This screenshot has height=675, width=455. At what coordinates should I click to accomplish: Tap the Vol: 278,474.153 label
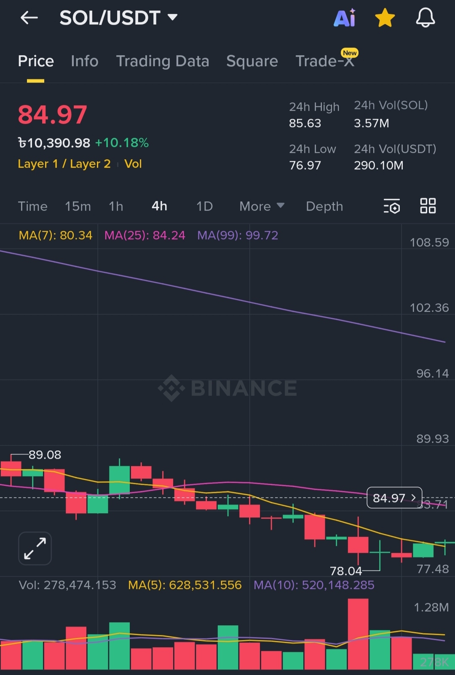tap(67, 585)
